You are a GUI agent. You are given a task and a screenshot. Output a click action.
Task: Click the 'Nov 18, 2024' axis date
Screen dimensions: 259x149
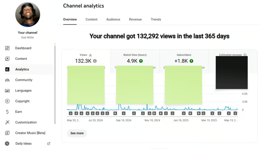[x=152, y=120]
